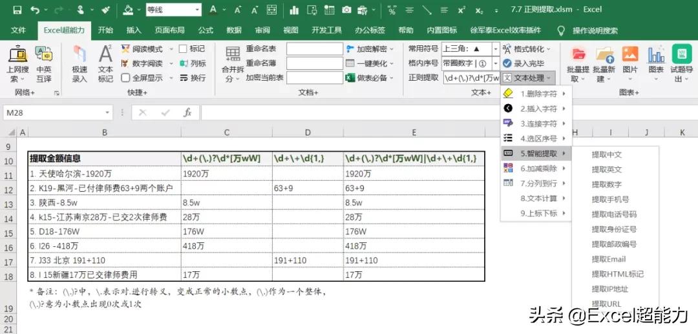Click the subscript x₂ icon

[479, 10]
